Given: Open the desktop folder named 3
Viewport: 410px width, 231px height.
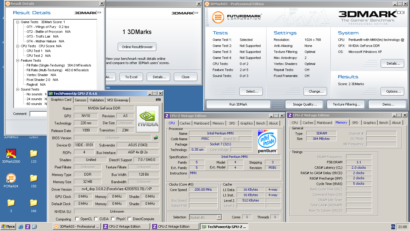Looking at the screenshot, I should [x=11, y=205].
